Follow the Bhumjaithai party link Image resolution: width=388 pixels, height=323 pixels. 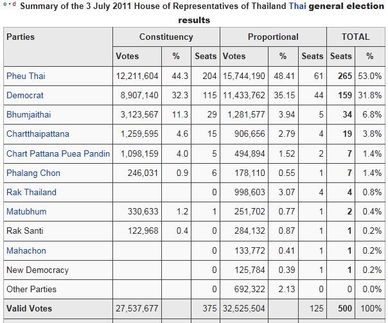coord(29,114)
